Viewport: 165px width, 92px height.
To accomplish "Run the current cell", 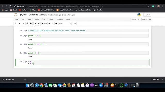I will pyautogui.click(x=44, y=24).
